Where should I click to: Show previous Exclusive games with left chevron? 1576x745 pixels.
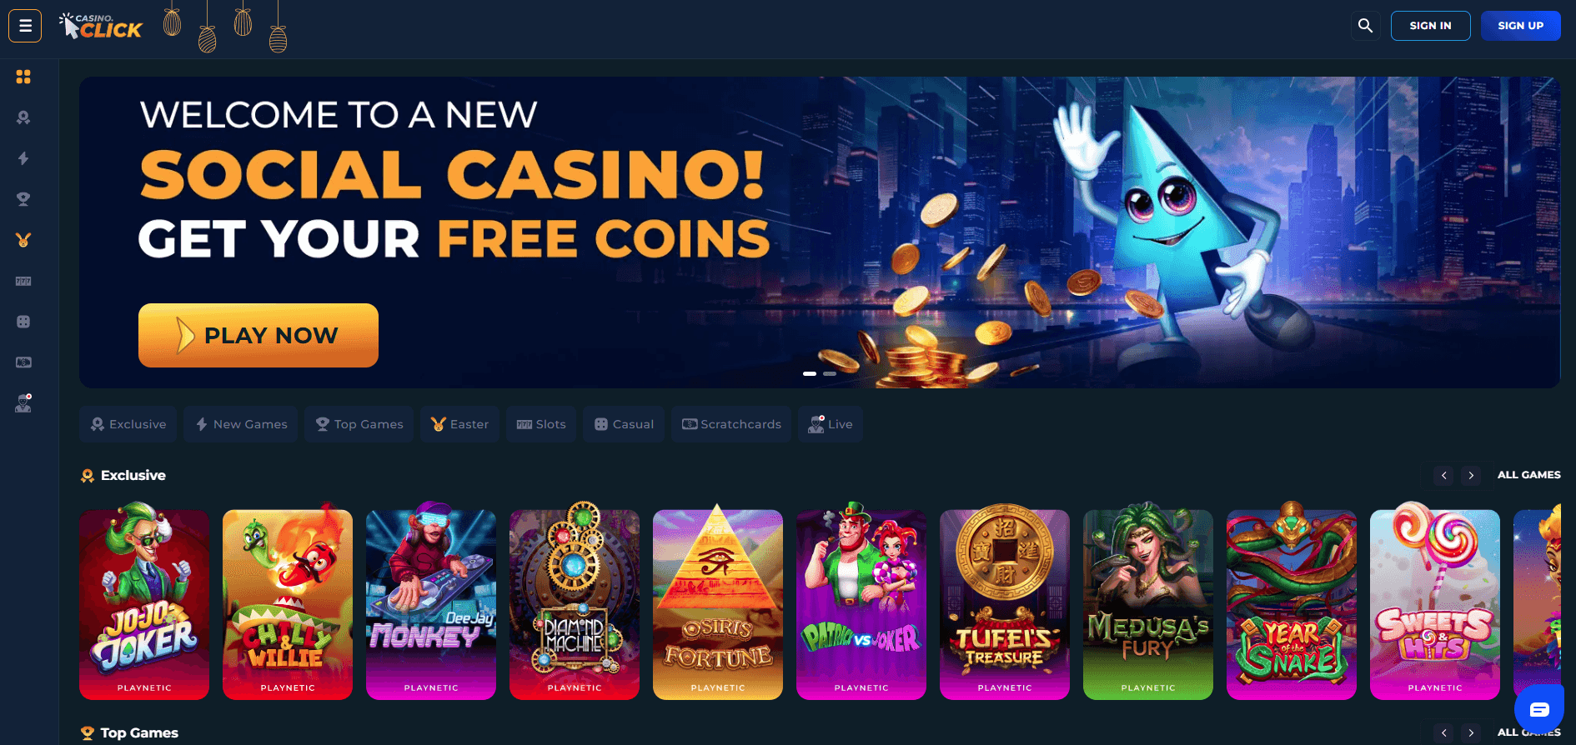coord(1444,475)
